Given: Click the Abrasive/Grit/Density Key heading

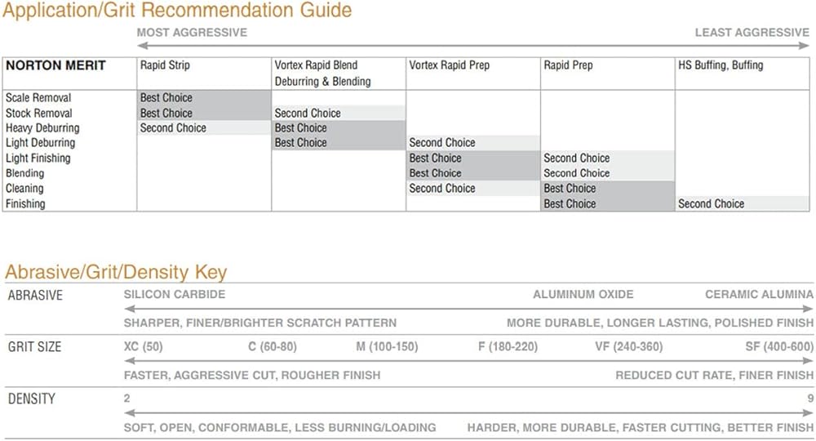Looking at the screenshot, I should 116,273.
